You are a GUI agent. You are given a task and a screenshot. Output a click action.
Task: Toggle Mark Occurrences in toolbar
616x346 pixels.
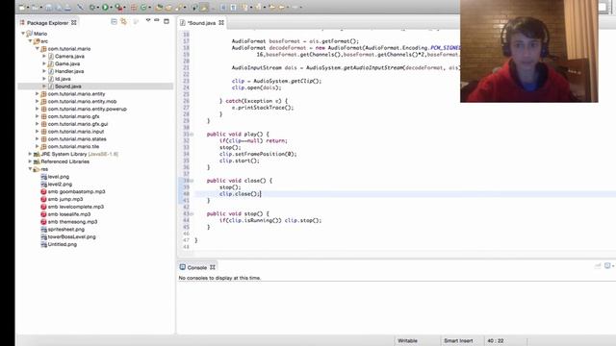(x=203, y=7)
